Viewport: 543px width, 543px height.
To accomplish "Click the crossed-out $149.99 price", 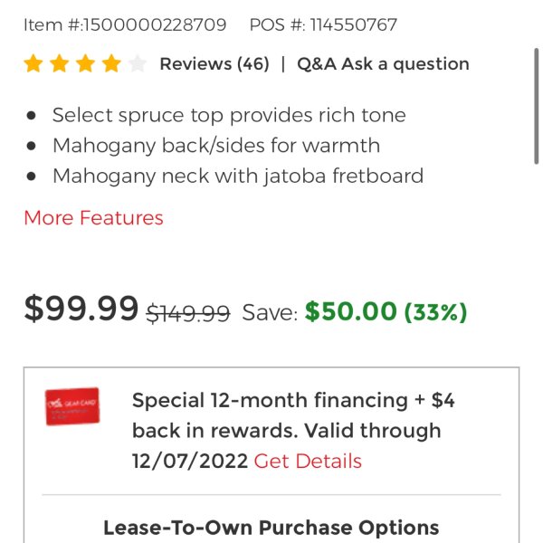I will point(188,313).
